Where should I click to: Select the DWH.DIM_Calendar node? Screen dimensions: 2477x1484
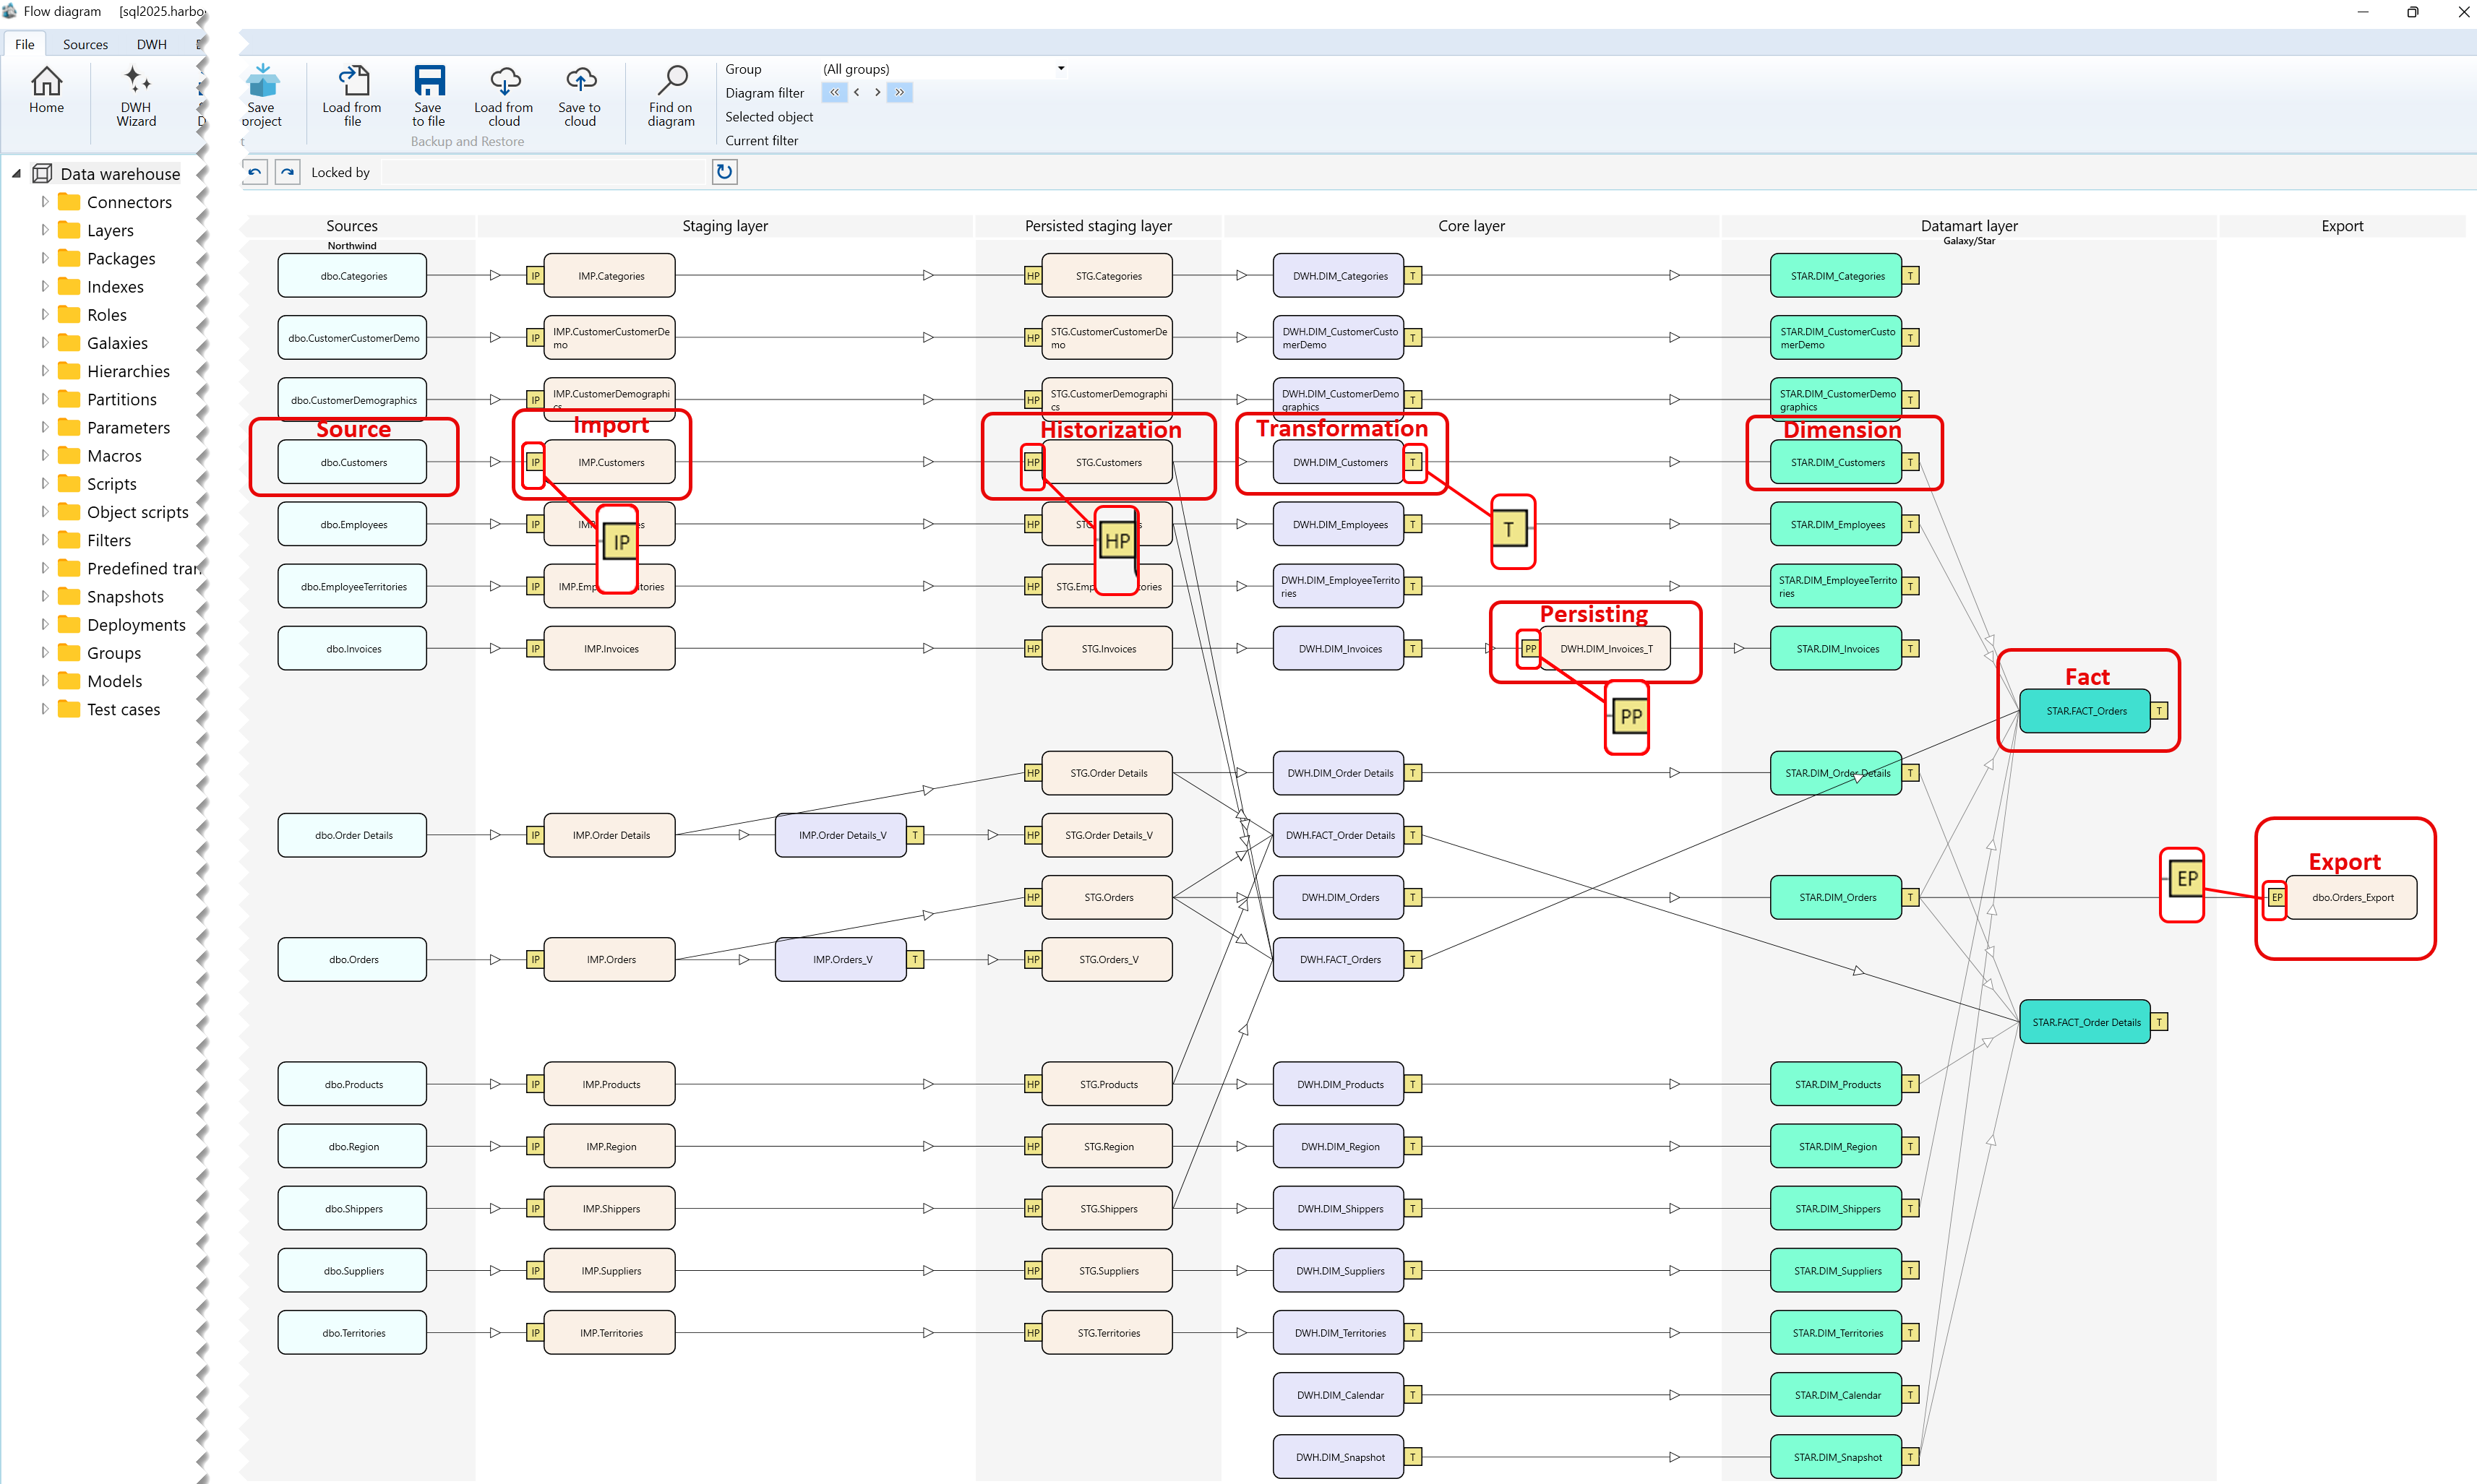click(x=1339, y=1395)
